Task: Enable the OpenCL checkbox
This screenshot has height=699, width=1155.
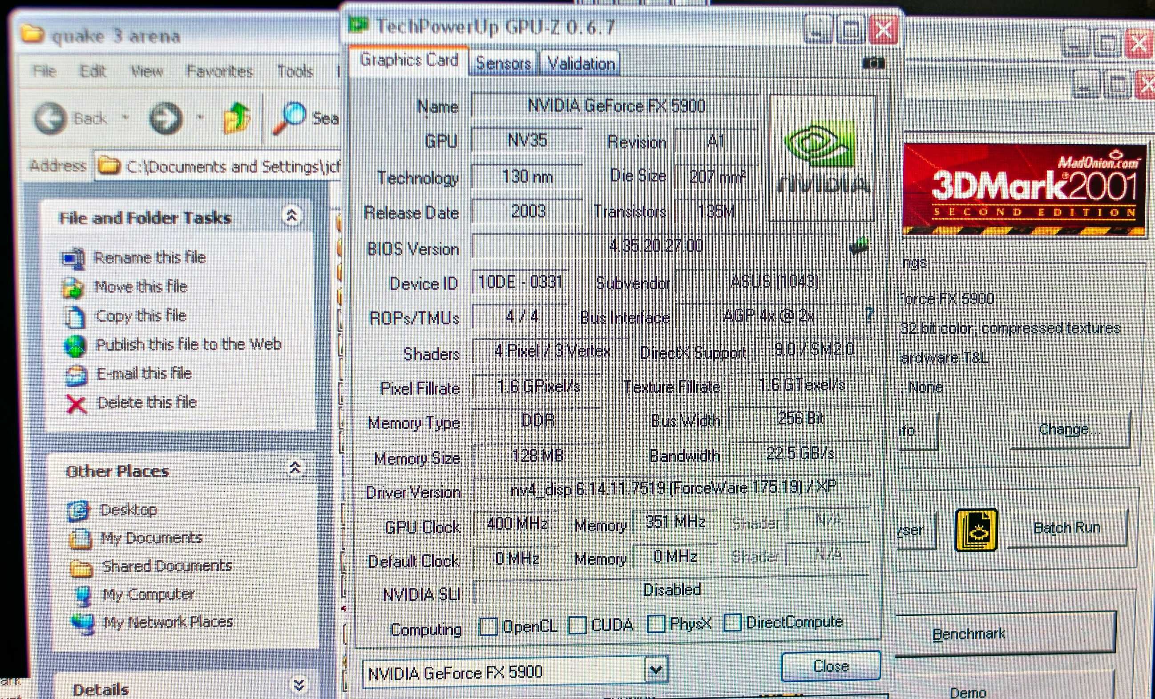Action: [x=489, y=626]
